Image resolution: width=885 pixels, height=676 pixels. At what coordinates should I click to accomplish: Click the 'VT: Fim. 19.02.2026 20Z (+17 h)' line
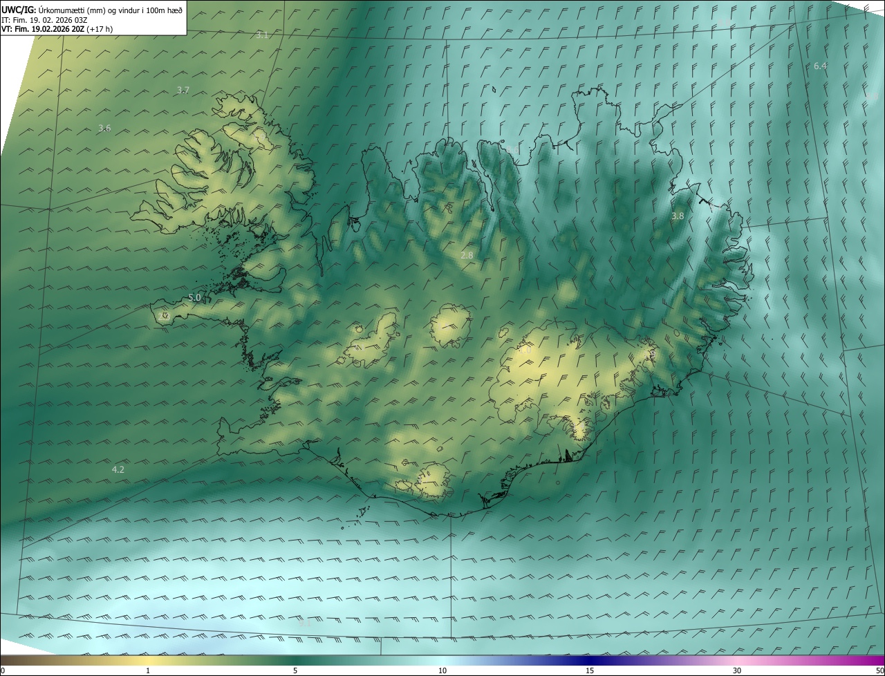tap(57, 29)
